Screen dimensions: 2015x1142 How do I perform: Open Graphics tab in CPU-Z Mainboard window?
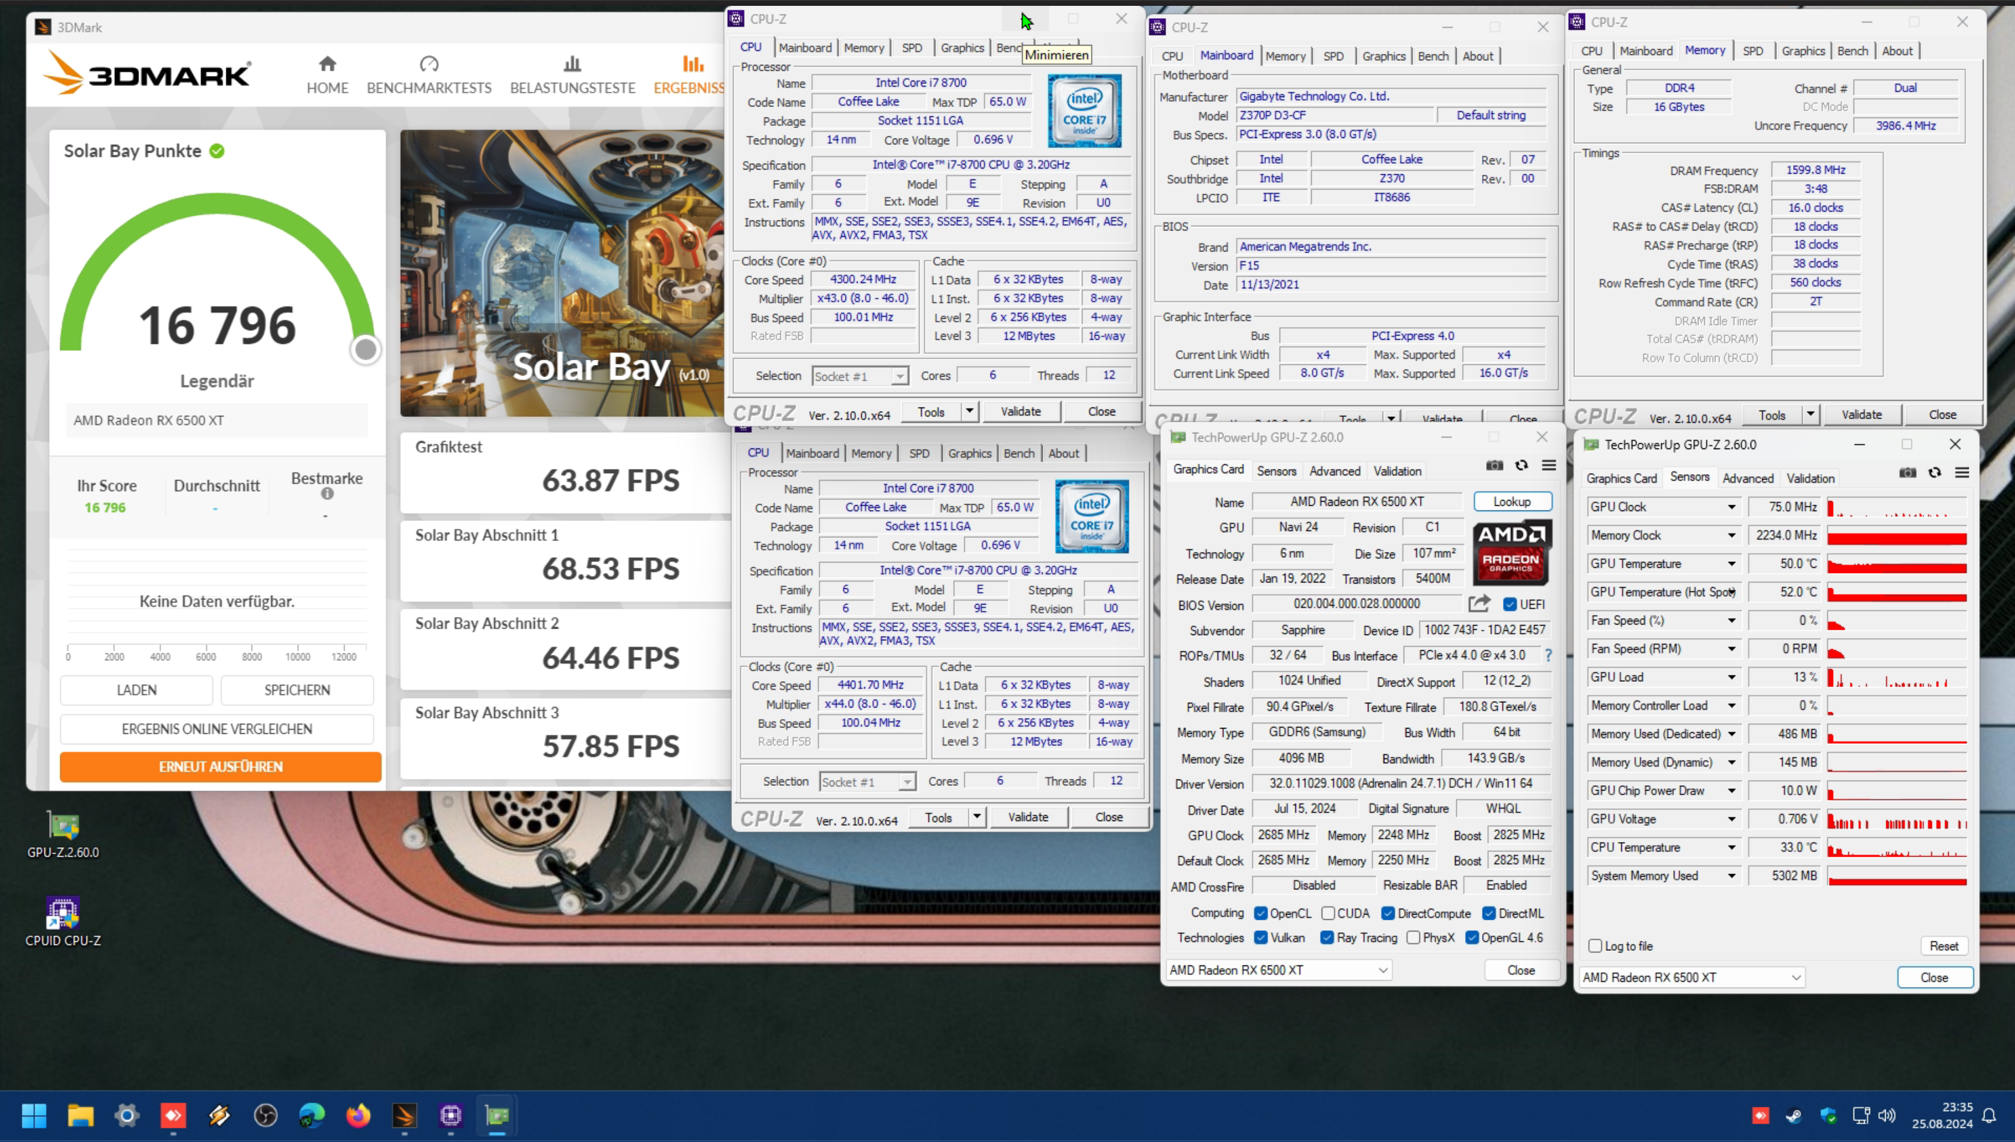point(1383,56)
